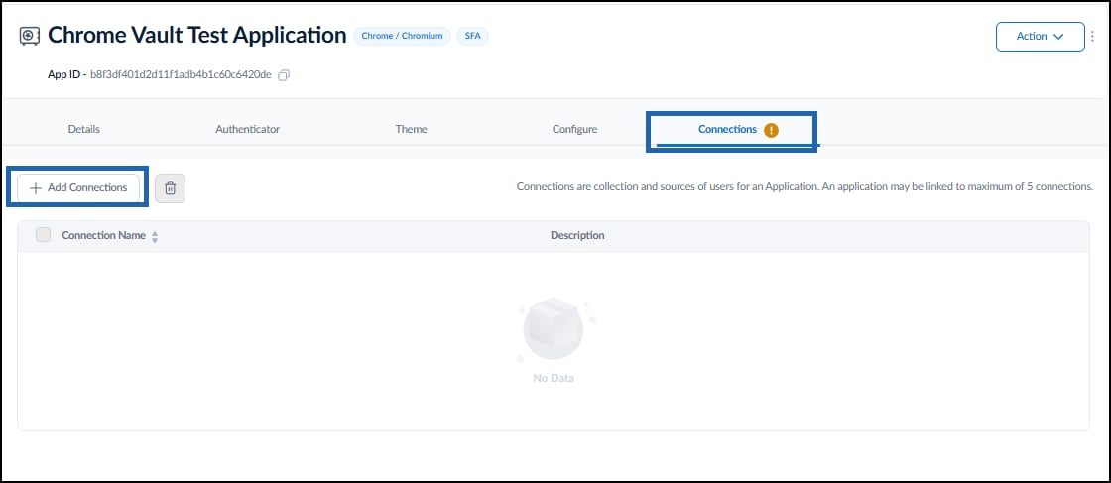Open the vertical three-dot more menu
Image resolution: width=1111 pixels, height=483 pixels.
click(1092, 36)
